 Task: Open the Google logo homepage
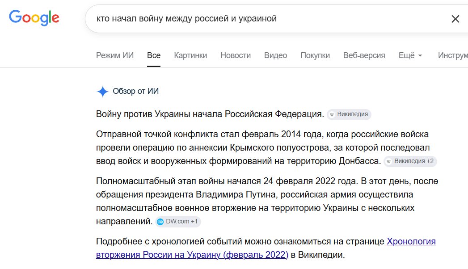[x=34, y=18]
